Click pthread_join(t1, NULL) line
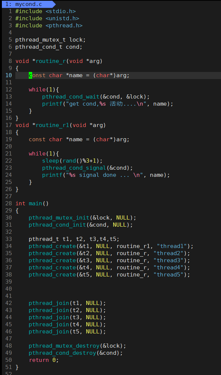The width and height of the screenshot is (221, 375). [67, 303]
